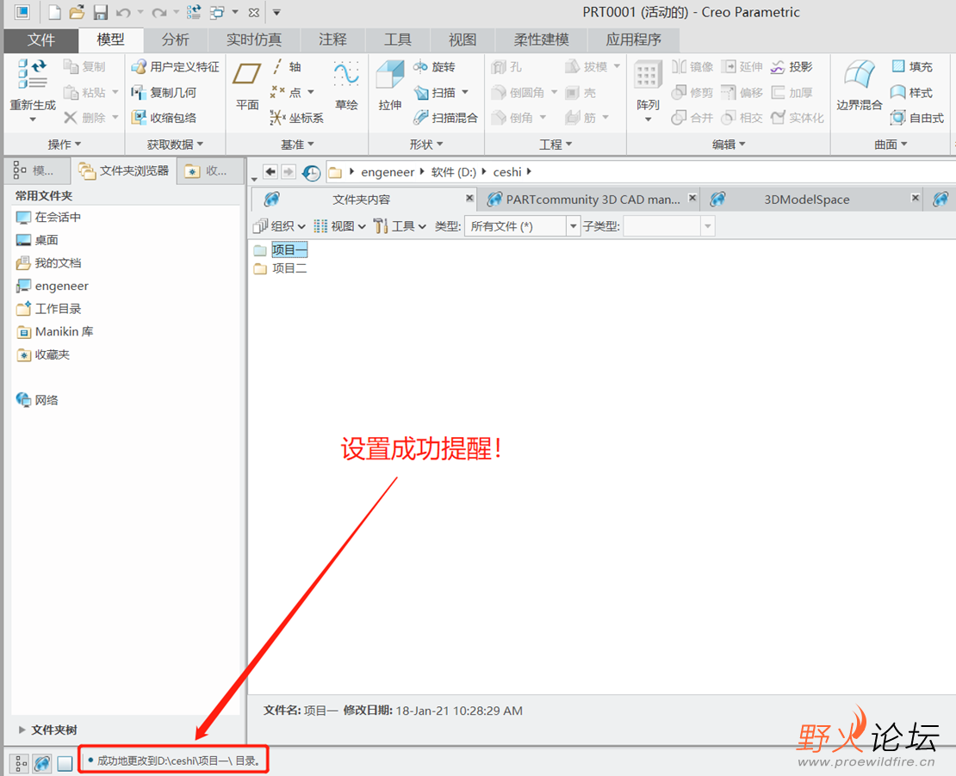Click the history clock icon in address bar

(x=312, y=172)
